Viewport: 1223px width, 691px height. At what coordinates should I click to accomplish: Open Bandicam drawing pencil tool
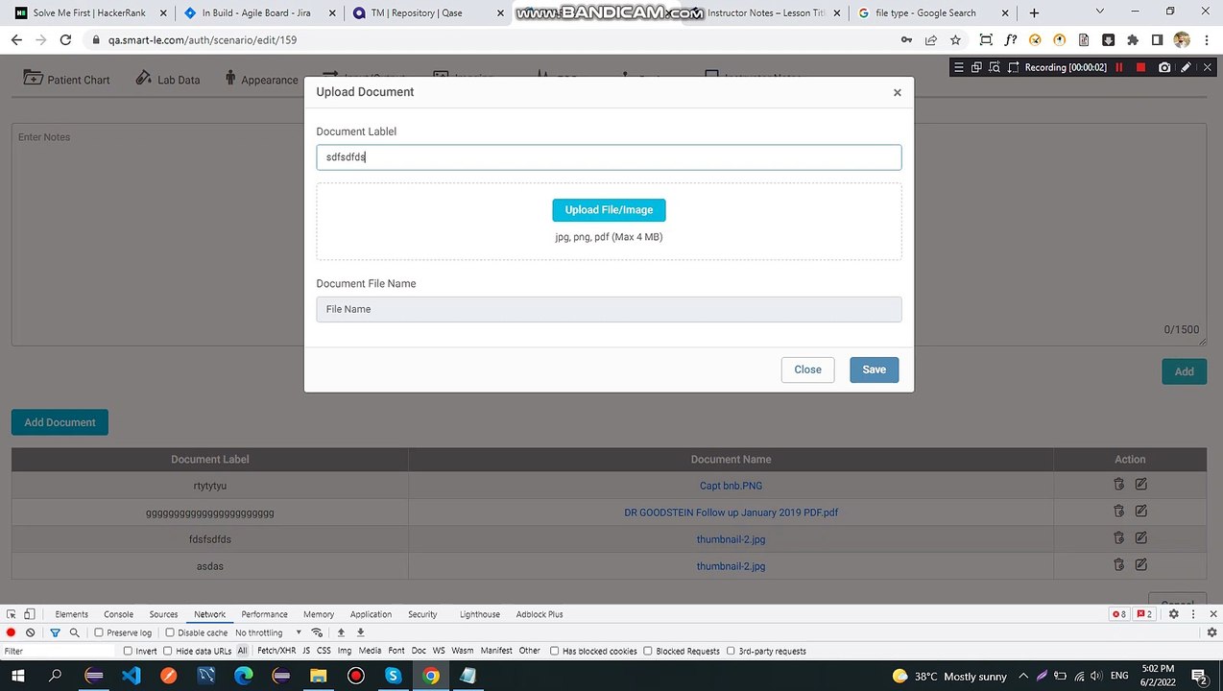click(1186, 67)
